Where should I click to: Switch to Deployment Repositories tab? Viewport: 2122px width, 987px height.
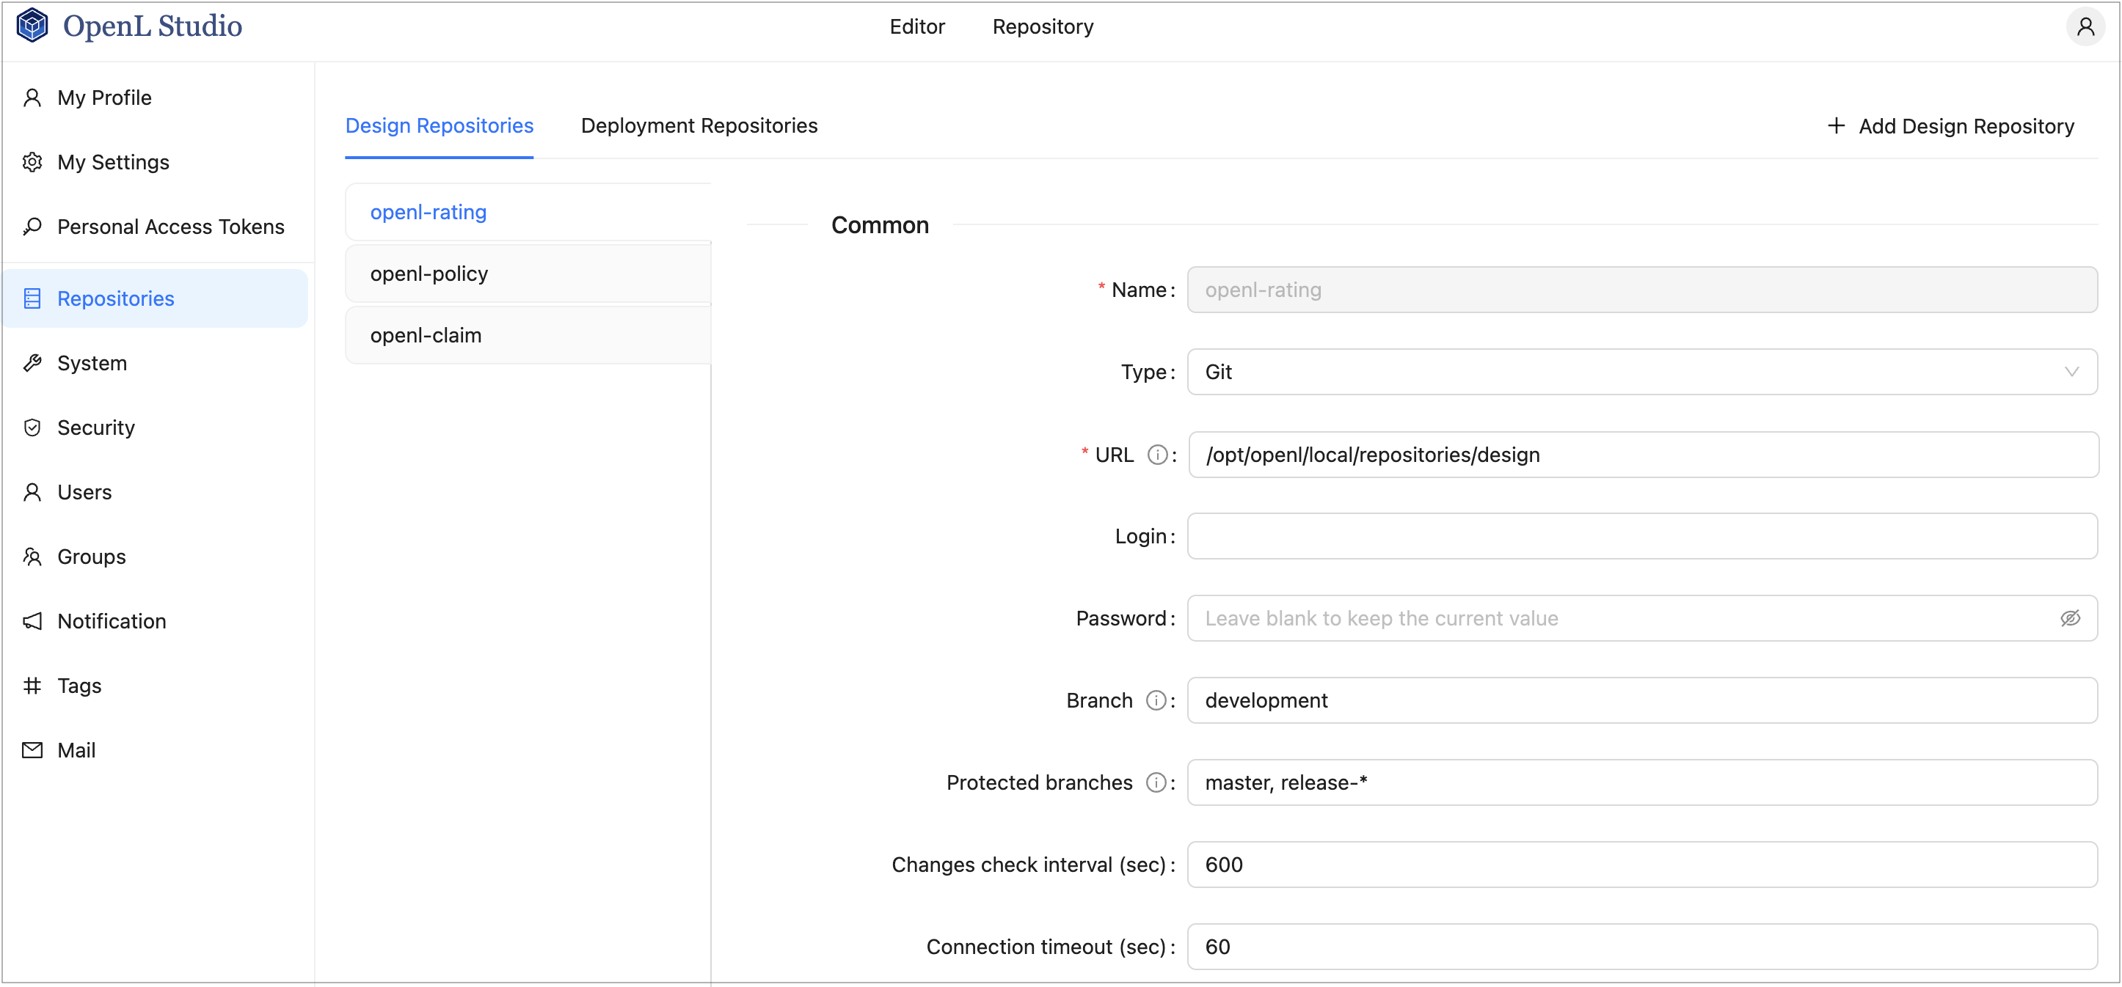[699, 126]
